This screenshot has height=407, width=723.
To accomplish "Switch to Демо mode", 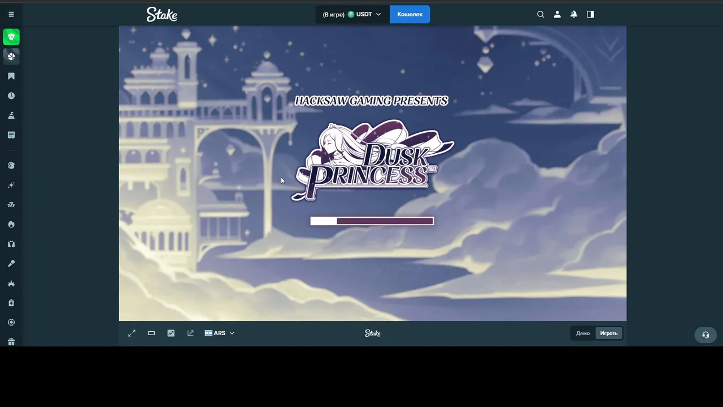I will coord(583,334).
